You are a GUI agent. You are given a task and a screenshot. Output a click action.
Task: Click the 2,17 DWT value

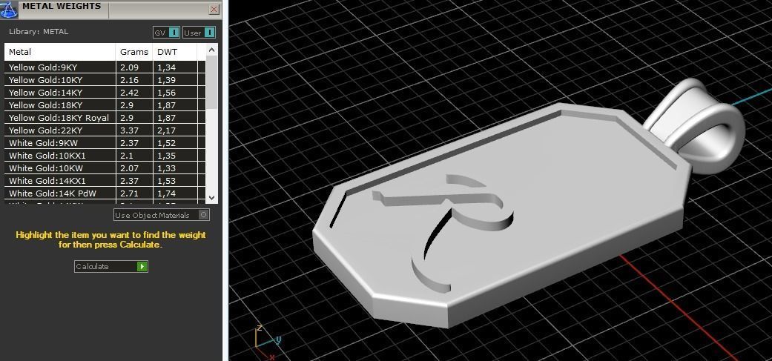click(166, 130)
